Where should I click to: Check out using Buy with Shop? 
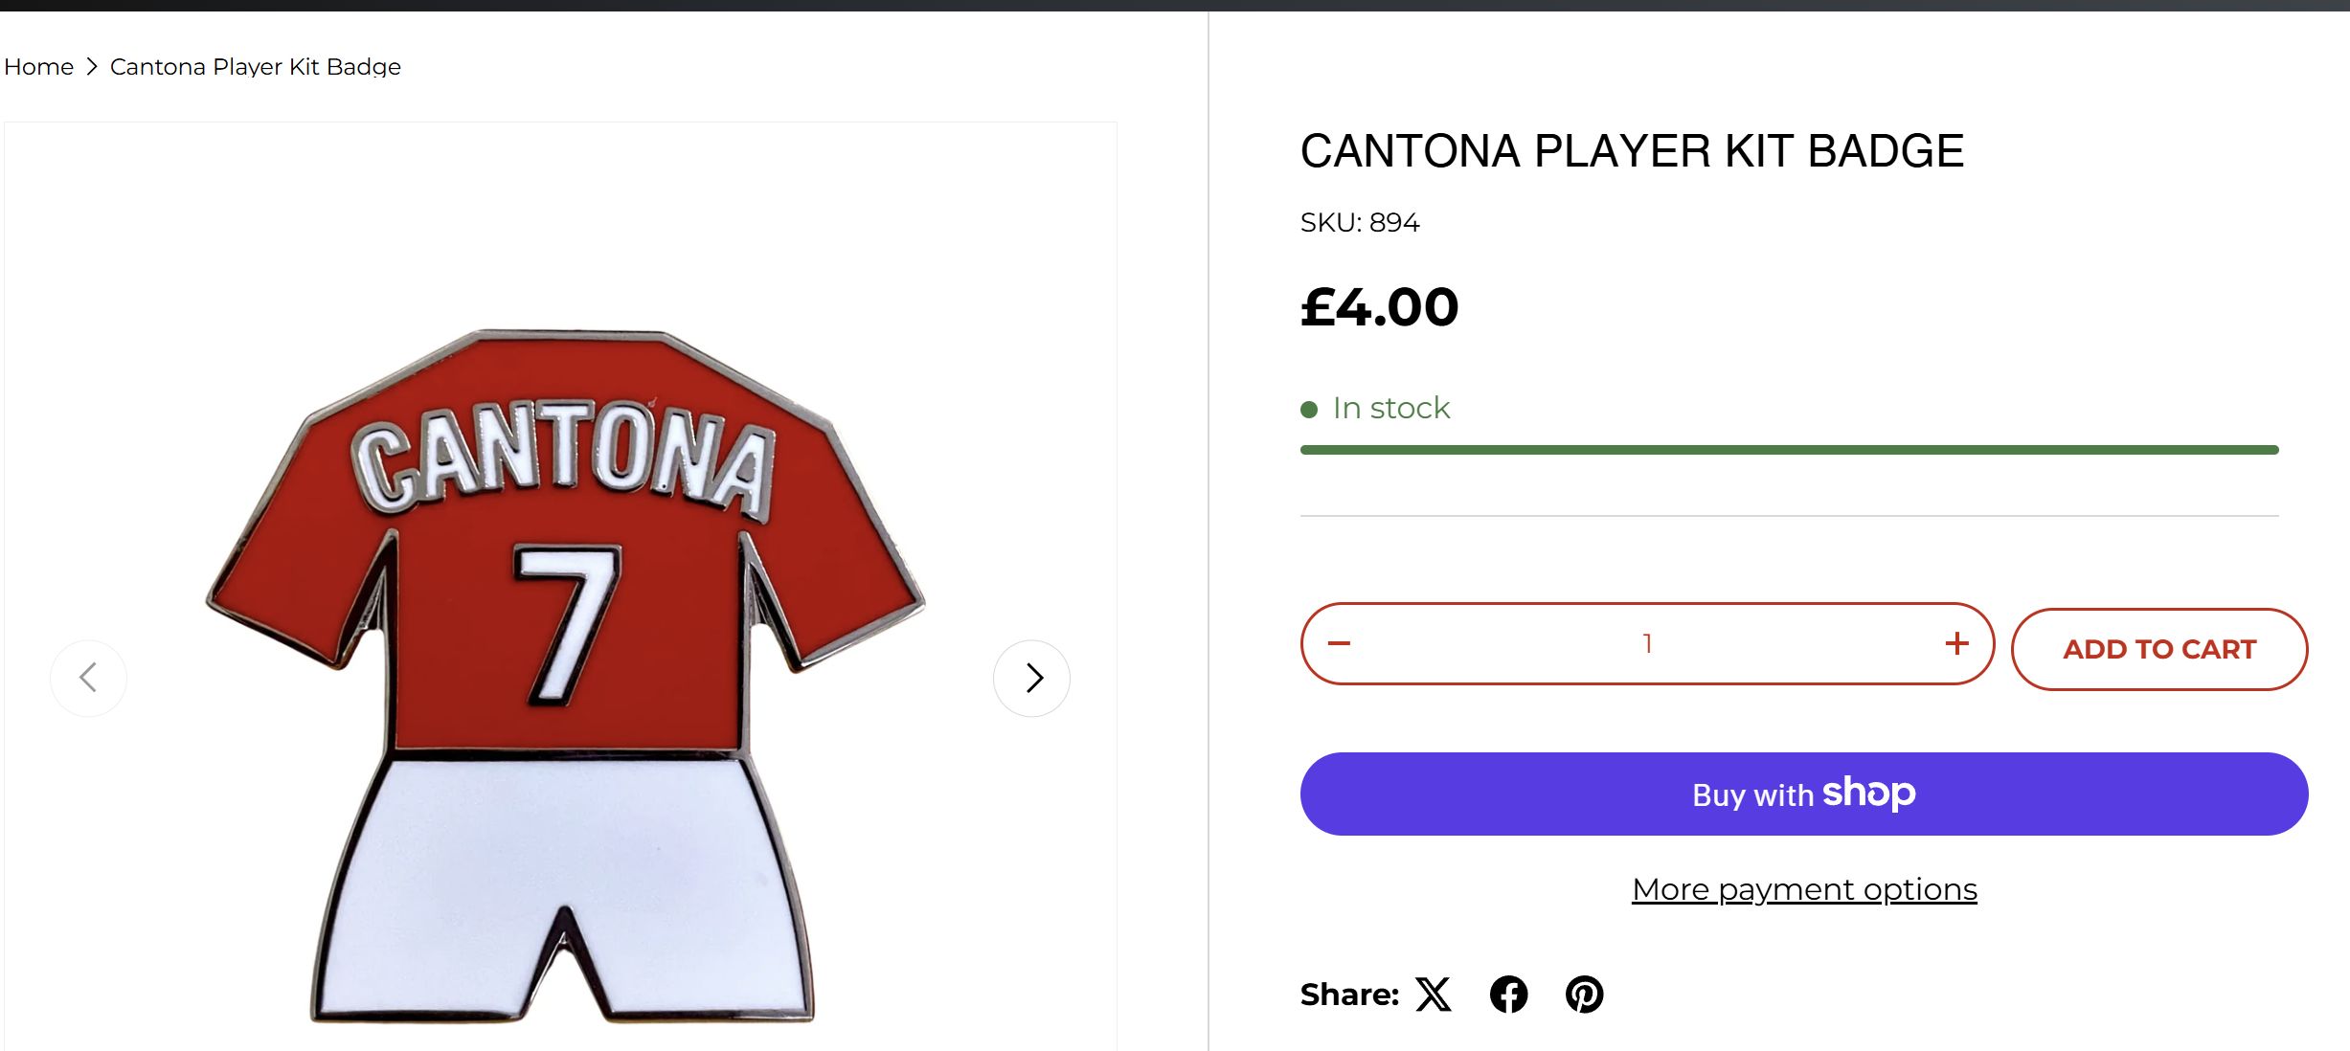[x=1803, y=794]
